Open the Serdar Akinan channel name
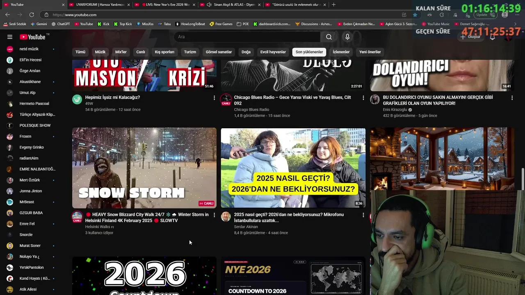 [246, 227]
